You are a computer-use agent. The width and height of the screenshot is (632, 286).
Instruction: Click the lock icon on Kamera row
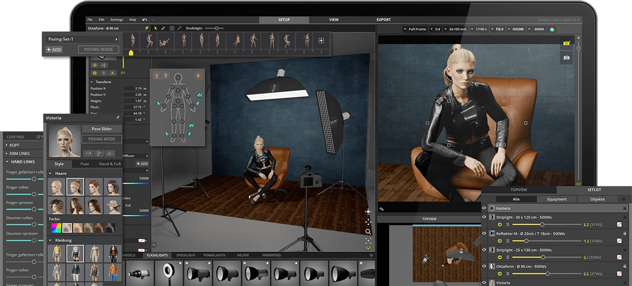coord(625,209)
